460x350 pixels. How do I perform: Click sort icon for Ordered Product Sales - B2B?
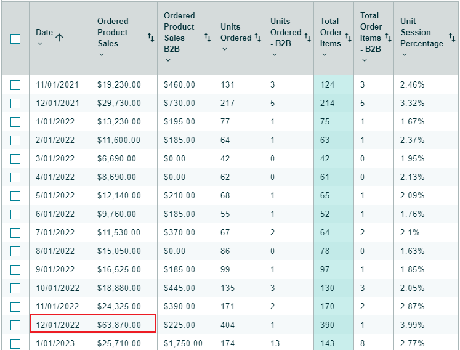pyautogui.click(x=208, y=38)
